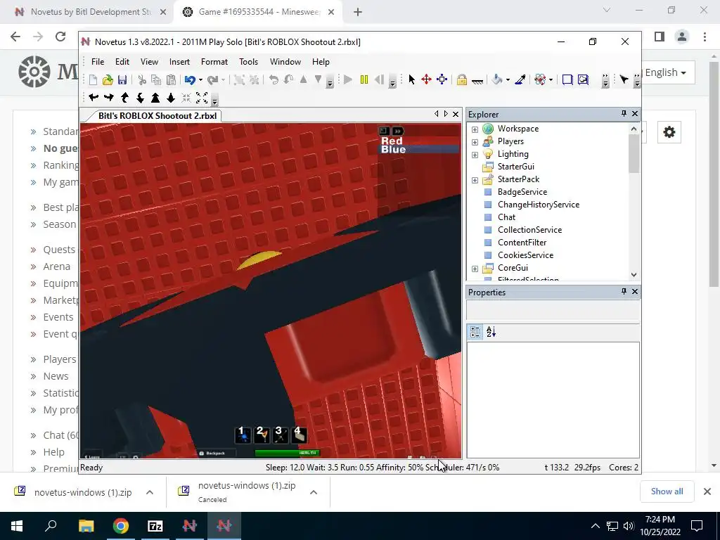Pin the Explorer panel
This screenshot has width=720, height=540.
point(624,113)
